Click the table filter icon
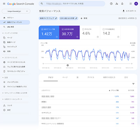140x130 pixels. [133, 84]
